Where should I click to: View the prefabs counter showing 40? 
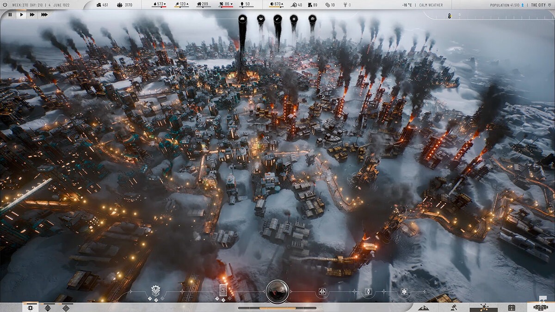[x=297, y=5]
